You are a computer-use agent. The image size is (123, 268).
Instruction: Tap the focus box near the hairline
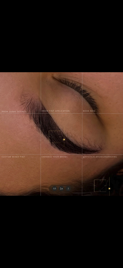click(100, 186)
